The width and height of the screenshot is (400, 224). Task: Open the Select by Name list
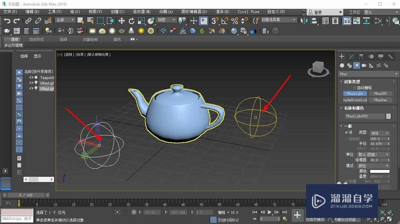point(90,21)
